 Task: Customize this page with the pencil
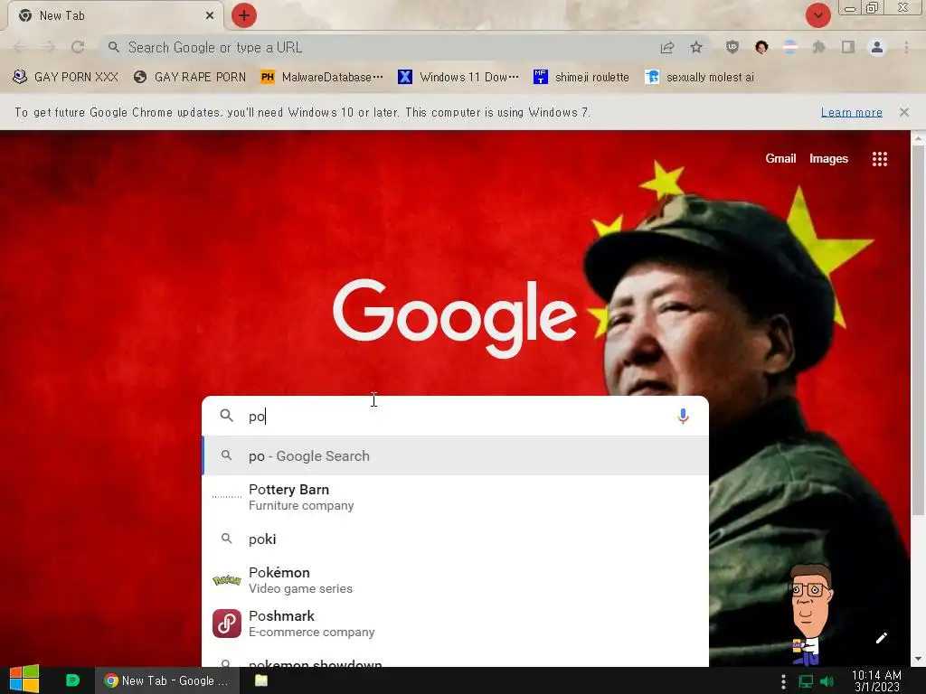point(881,638)
